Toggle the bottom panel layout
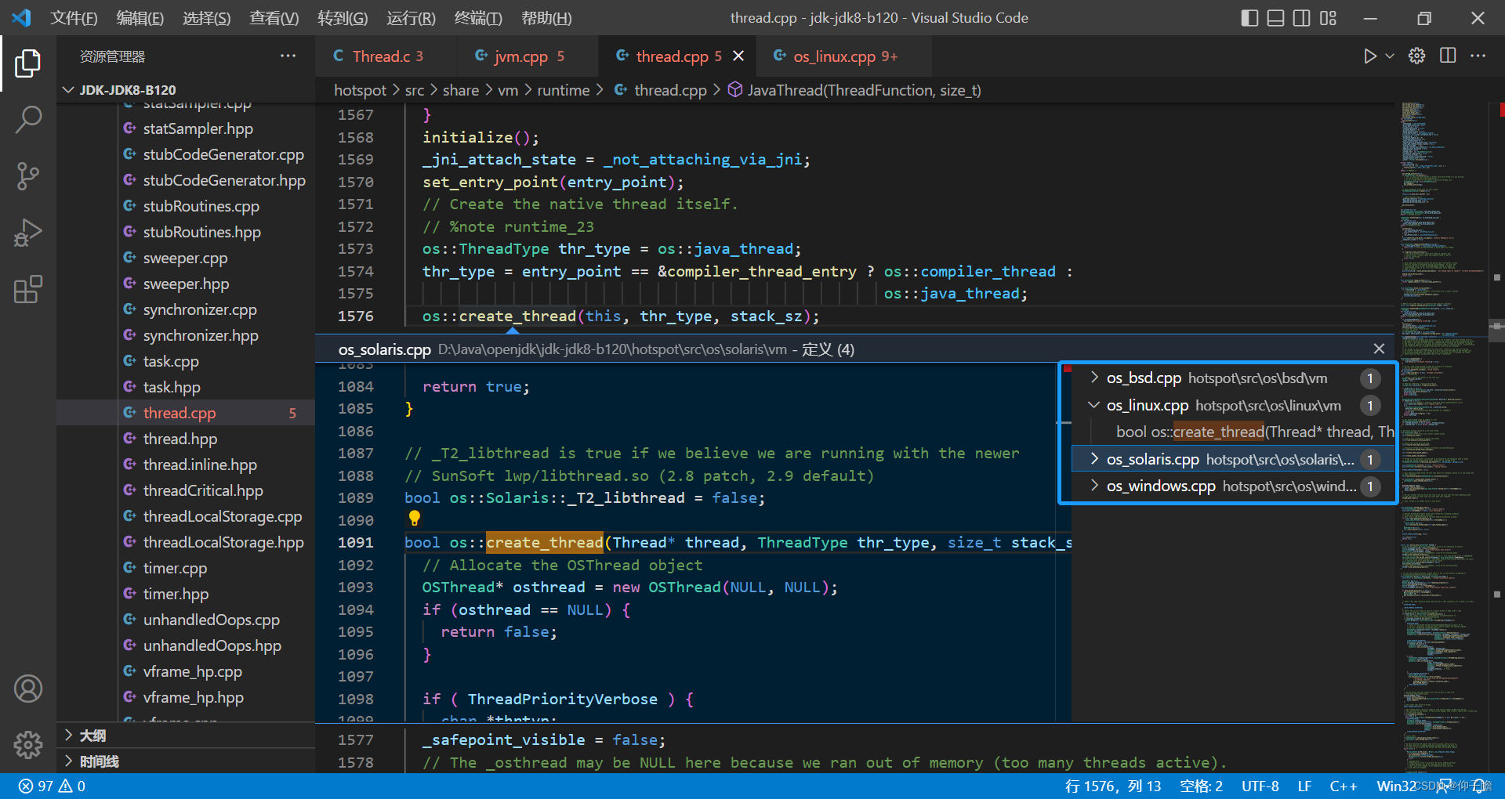The height and width of the screenshot is (799, 1505). click(x=1275, y=18)
